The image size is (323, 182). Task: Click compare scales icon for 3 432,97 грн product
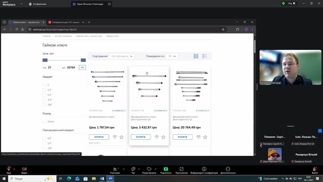coord(157,137)
